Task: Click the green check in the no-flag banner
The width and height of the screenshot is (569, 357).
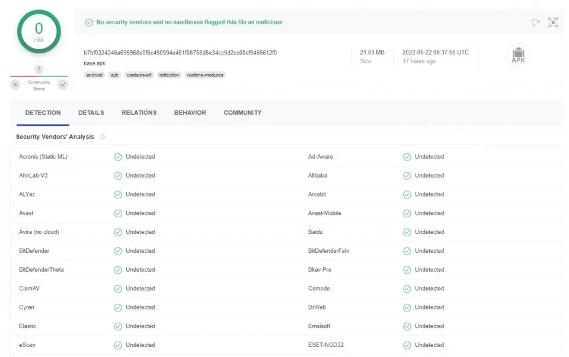Action: (89, 22)
